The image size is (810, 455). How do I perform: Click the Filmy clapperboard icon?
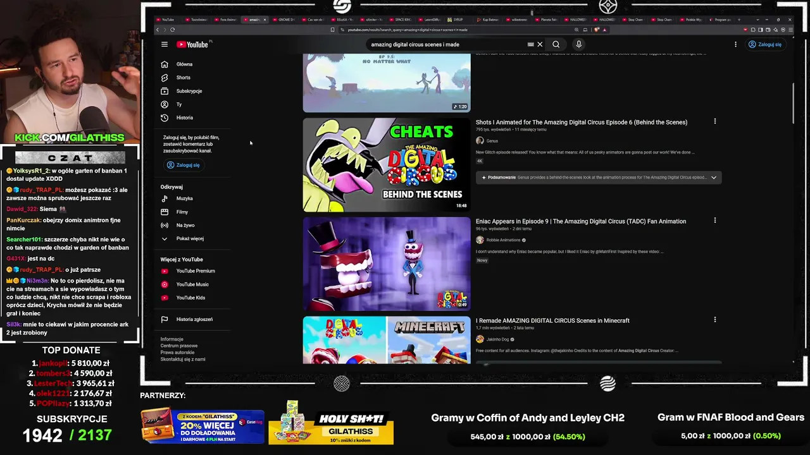coord(165,212)
